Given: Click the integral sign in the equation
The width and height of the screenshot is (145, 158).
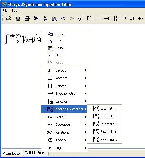Looking at the screenshot, I should 7,39.
